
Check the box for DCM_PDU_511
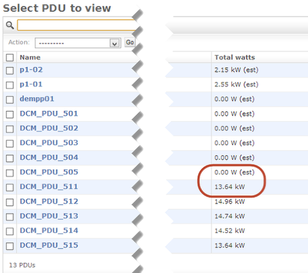(x=10, y=188)
